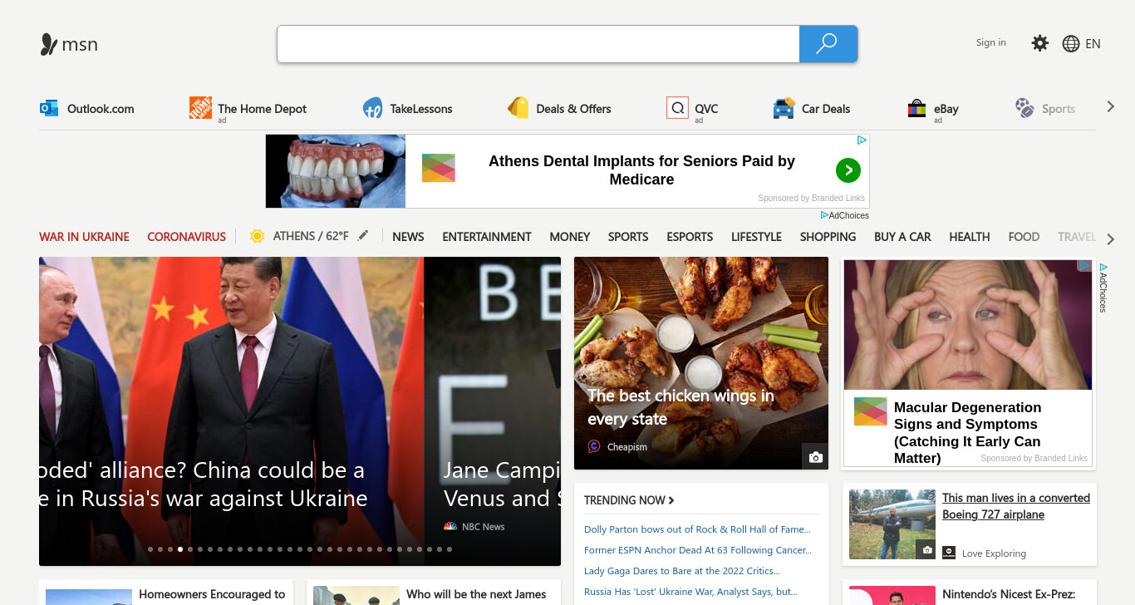1135x605 pixels.
Task: Open the chicken wings story image
Action: pyautogui.click(x=701, y=363)
